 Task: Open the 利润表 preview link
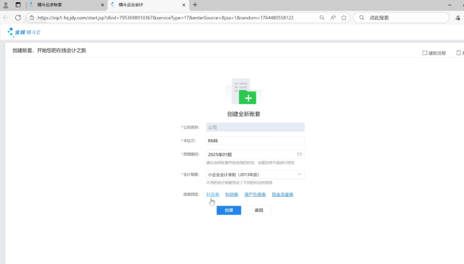pos(231,195)
